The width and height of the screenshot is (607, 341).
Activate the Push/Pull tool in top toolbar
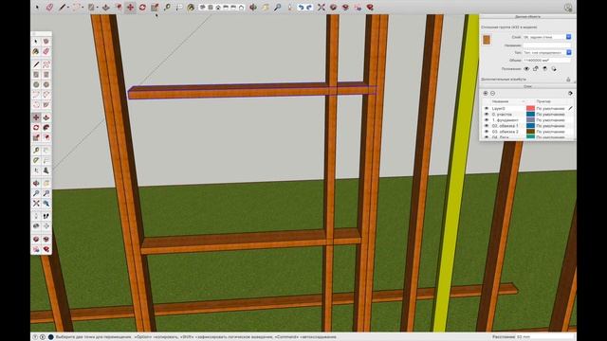click(x=105, y=7)
